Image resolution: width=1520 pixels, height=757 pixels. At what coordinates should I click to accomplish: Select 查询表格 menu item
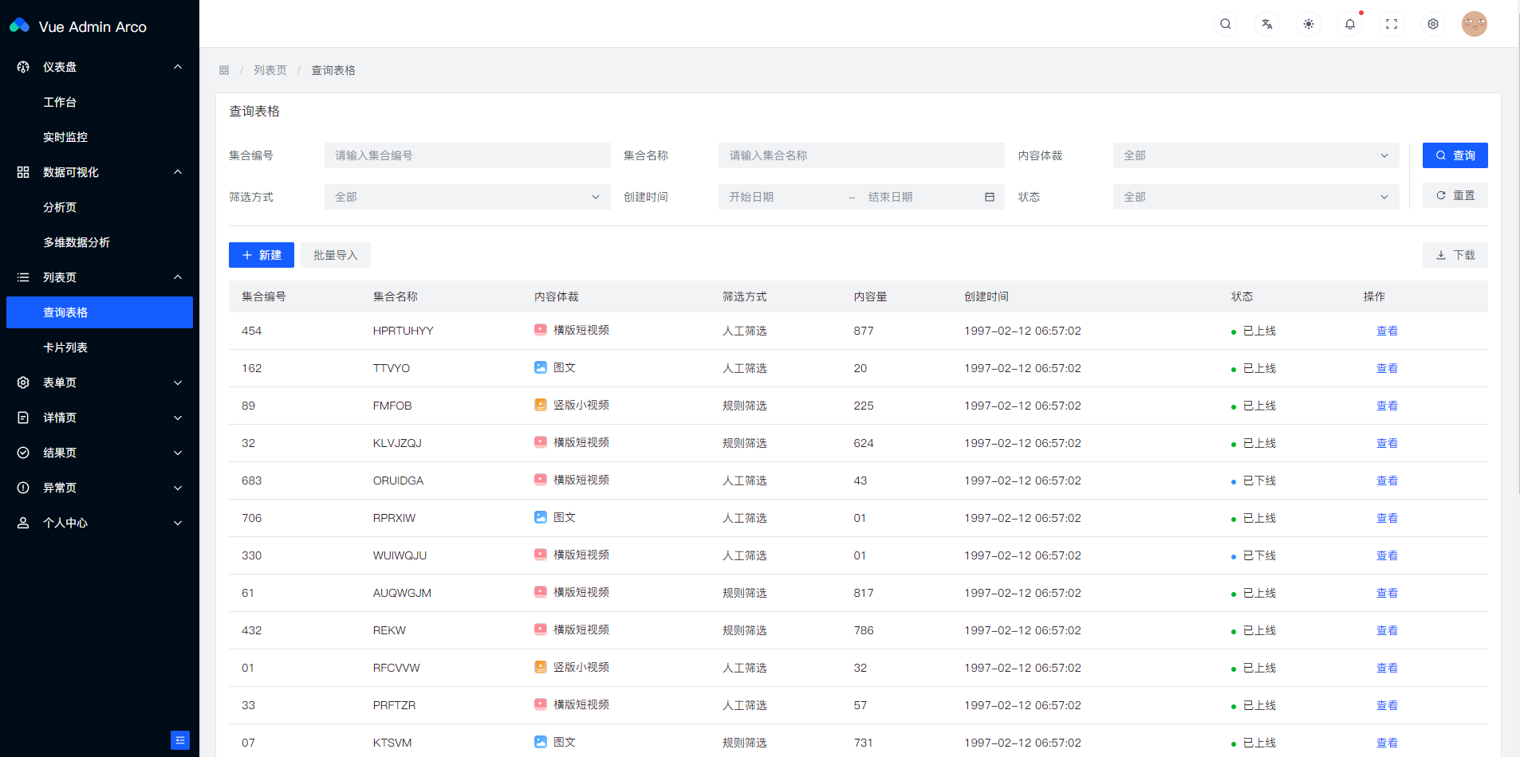point(100,312)
